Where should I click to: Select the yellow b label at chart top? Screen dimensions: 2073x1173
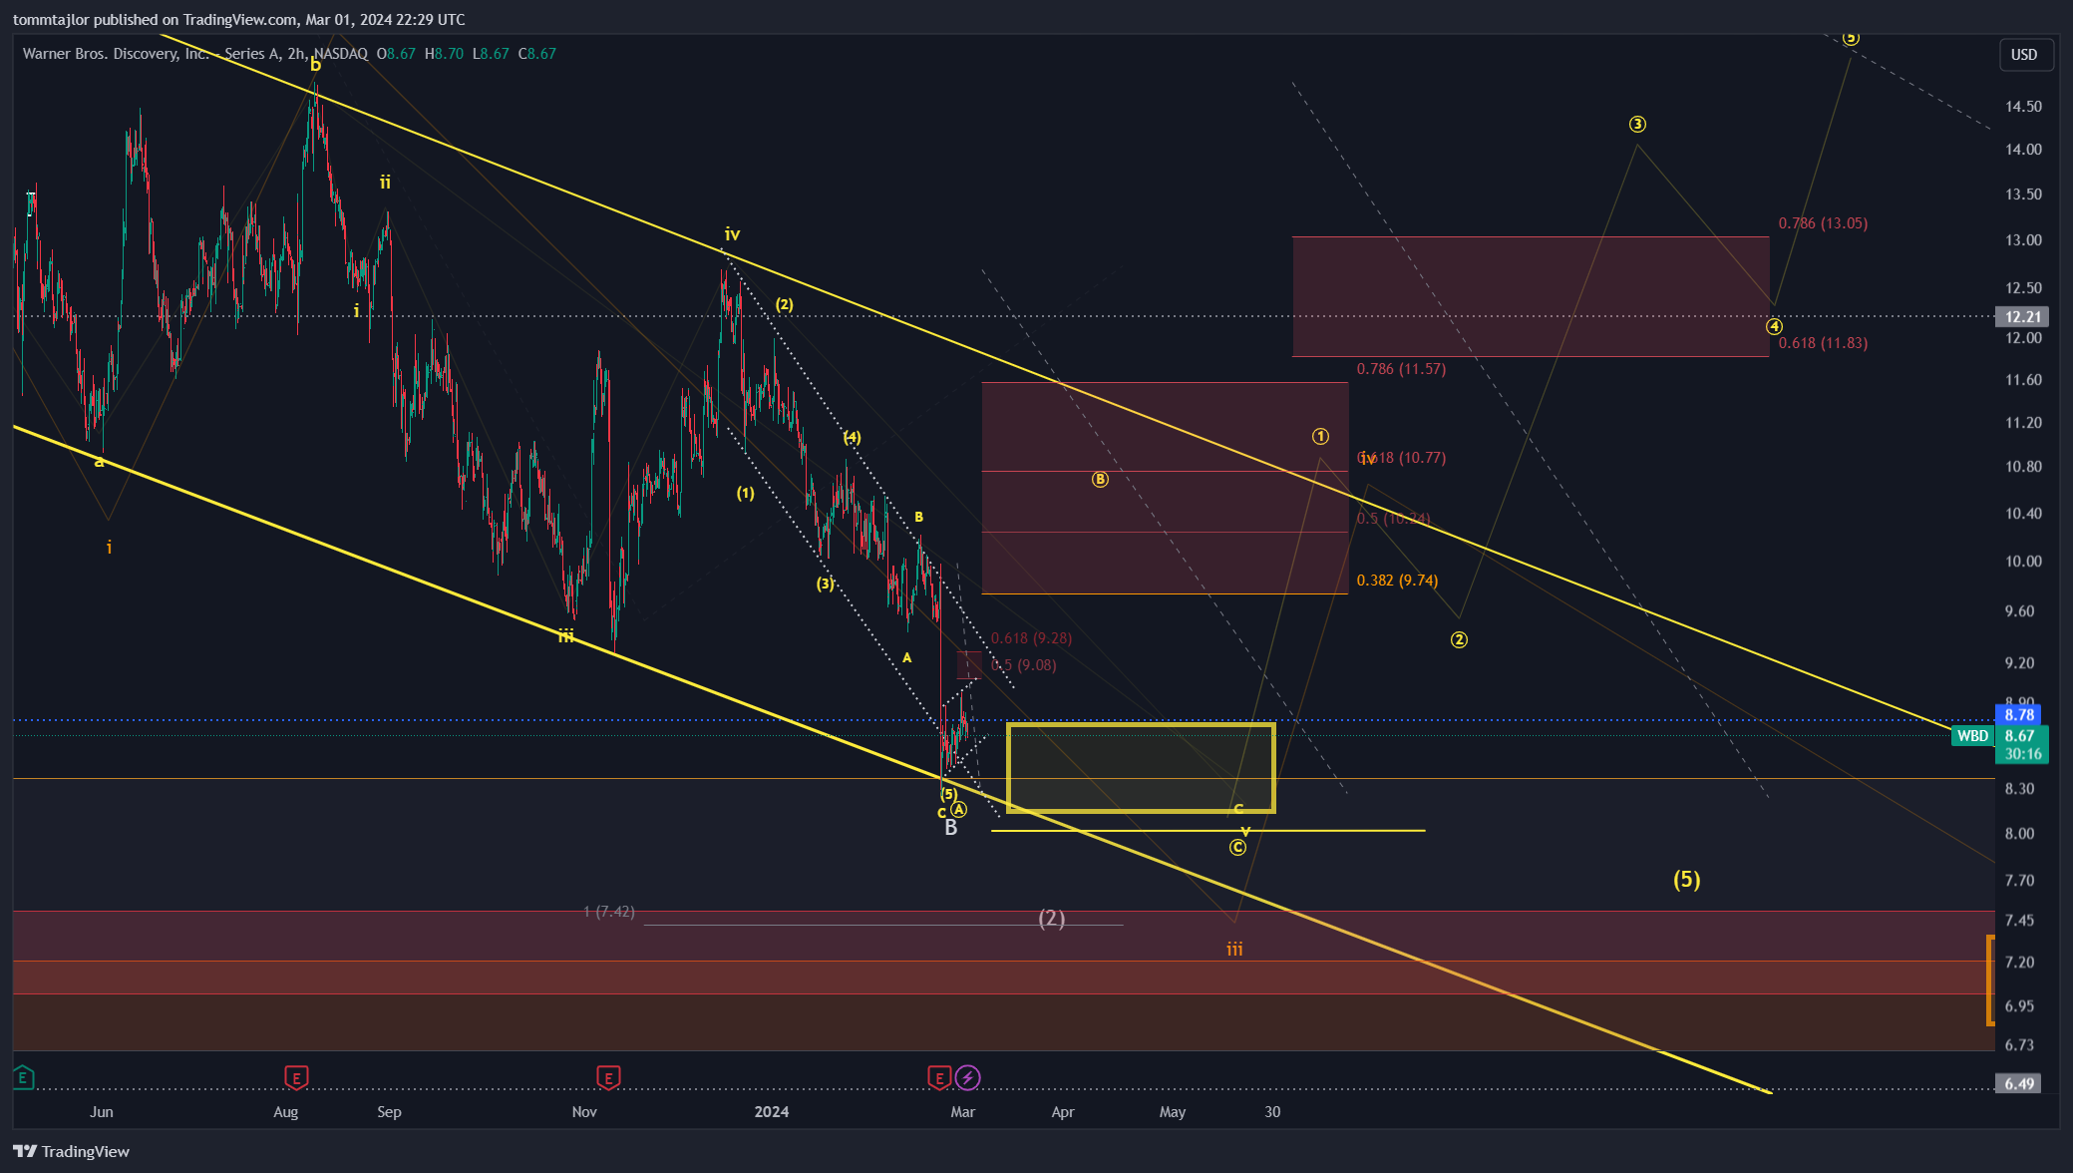[315, 65]
